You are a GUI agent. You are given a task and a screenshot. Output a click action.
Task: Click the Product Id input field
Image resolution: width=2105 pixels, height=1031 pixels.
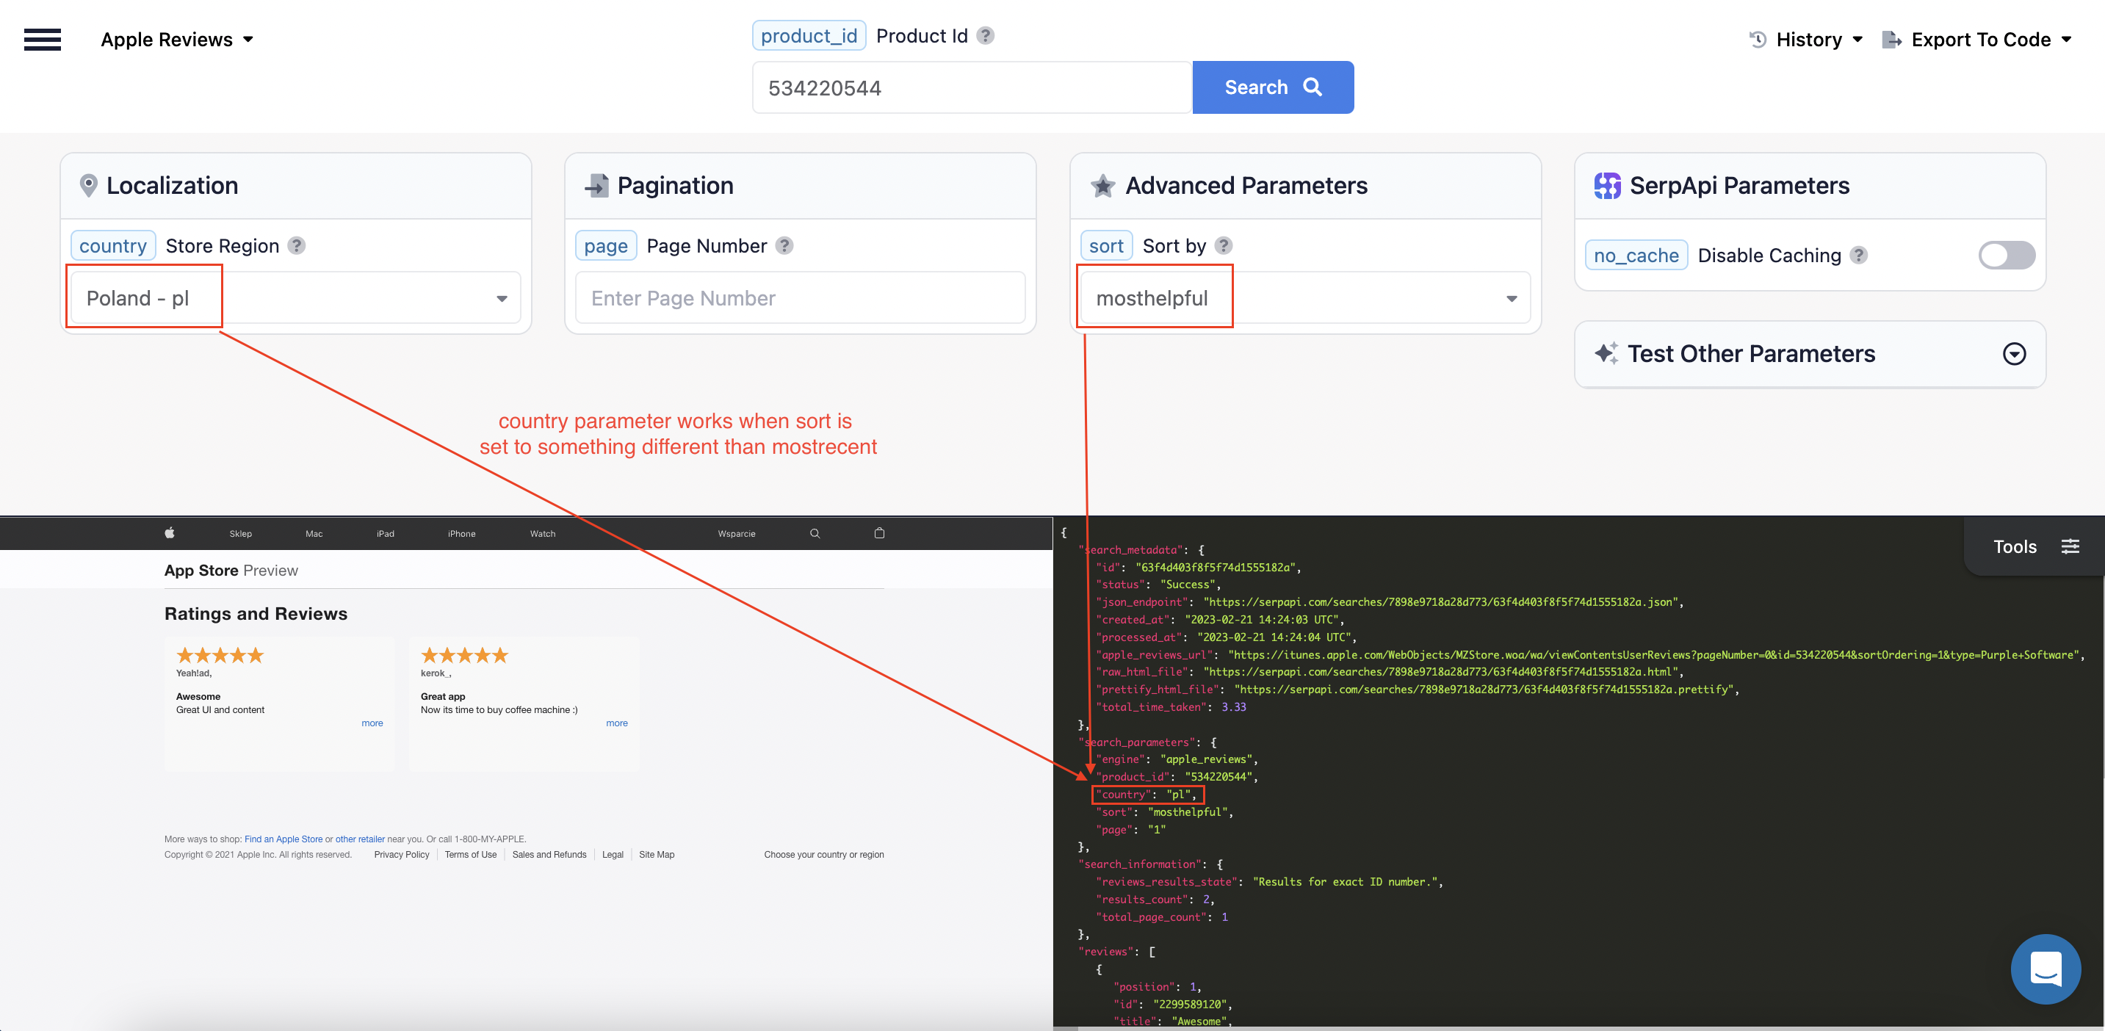pyautogui.click(x=972, y=87)
